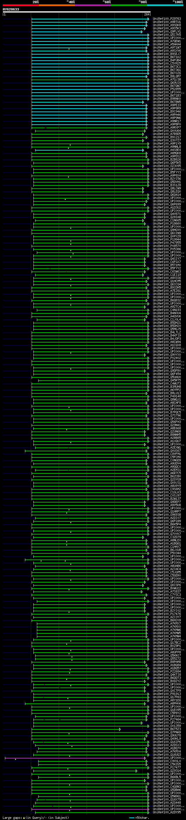The width and height of the screenshot is (186, 820).
Task: Click hit UniRef100_C3ZD79
Action: [x=167, y=537]
